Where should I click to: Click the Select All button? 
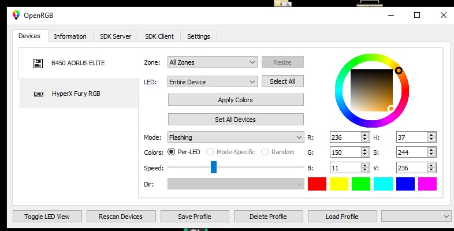pos(282,81)
